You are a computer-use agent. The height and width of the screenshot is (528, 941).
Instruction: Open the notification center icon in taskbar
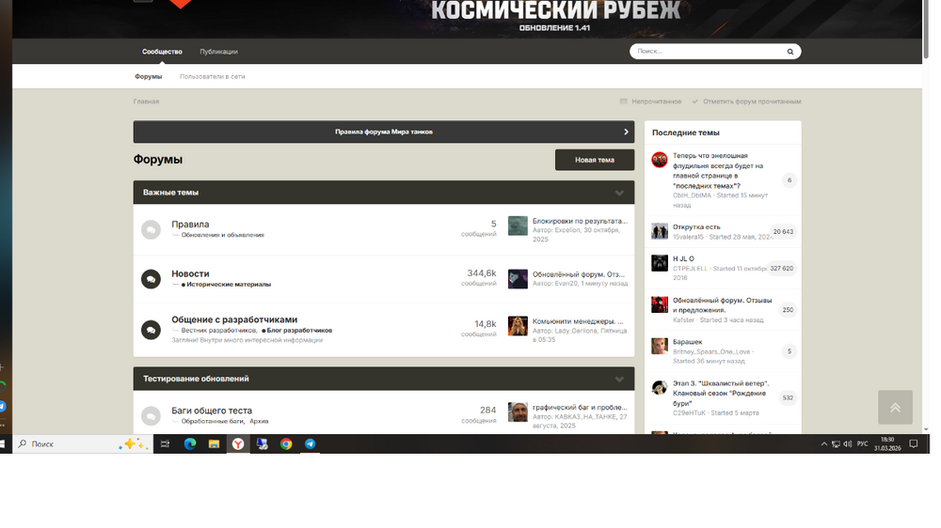914,444
